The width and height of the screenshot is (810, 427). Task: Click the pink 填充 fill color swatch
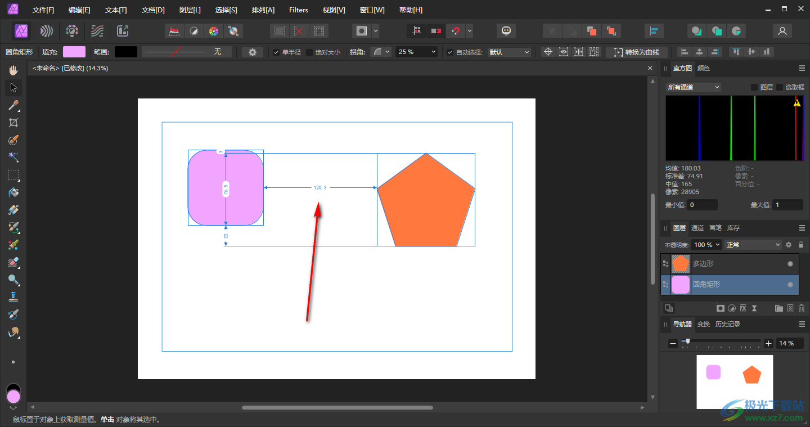(x=74, y=52)
